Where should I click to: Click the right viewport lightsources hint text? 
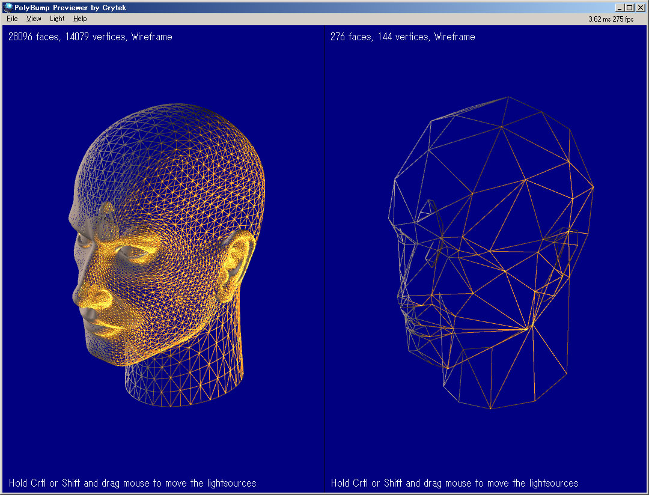pyautogui.click(x=454, y=483)
